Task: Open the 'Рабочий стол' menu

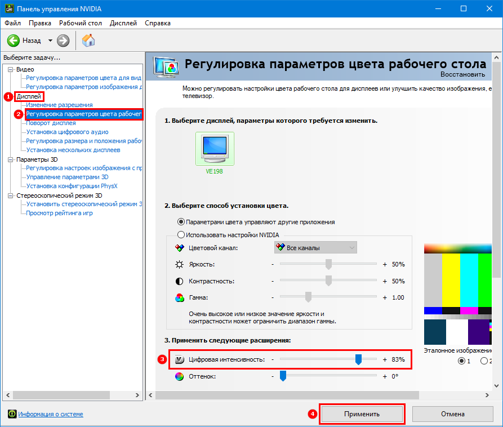Action: pos(81,23)
